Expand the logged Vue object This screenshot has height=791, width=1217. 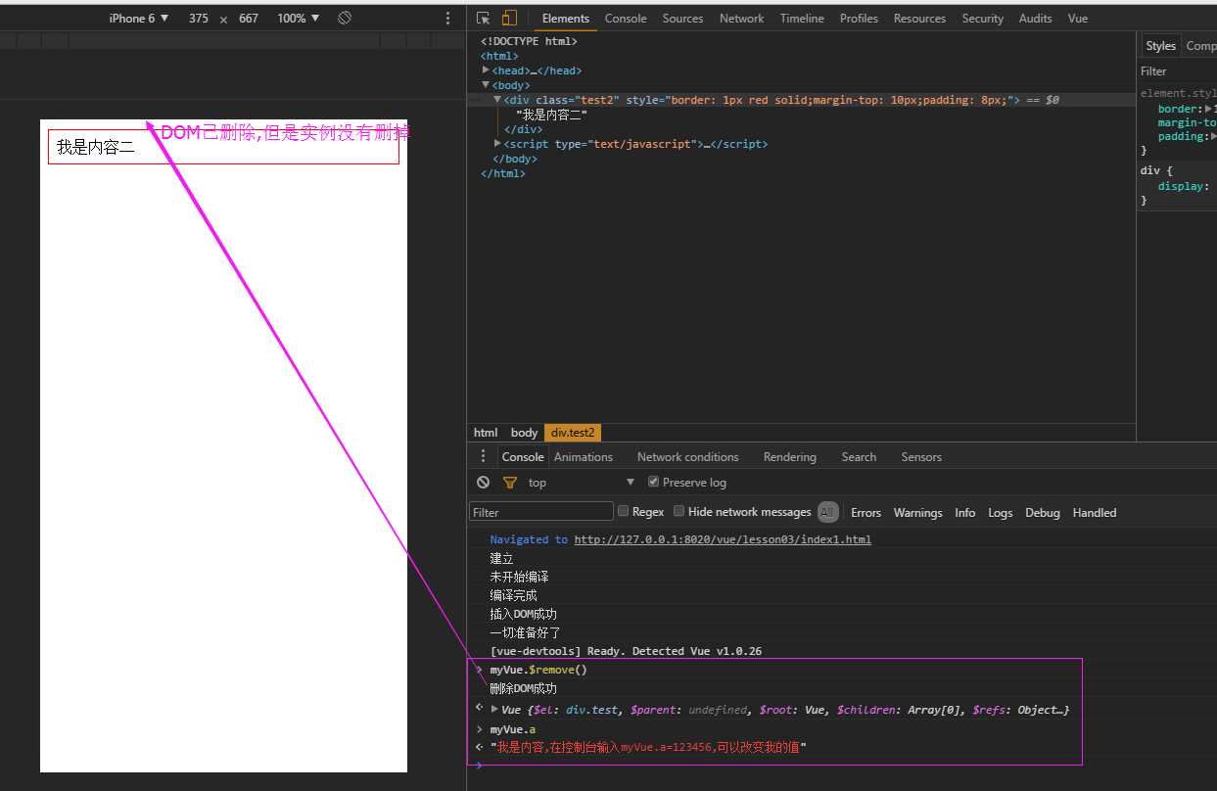pos(494,710)
